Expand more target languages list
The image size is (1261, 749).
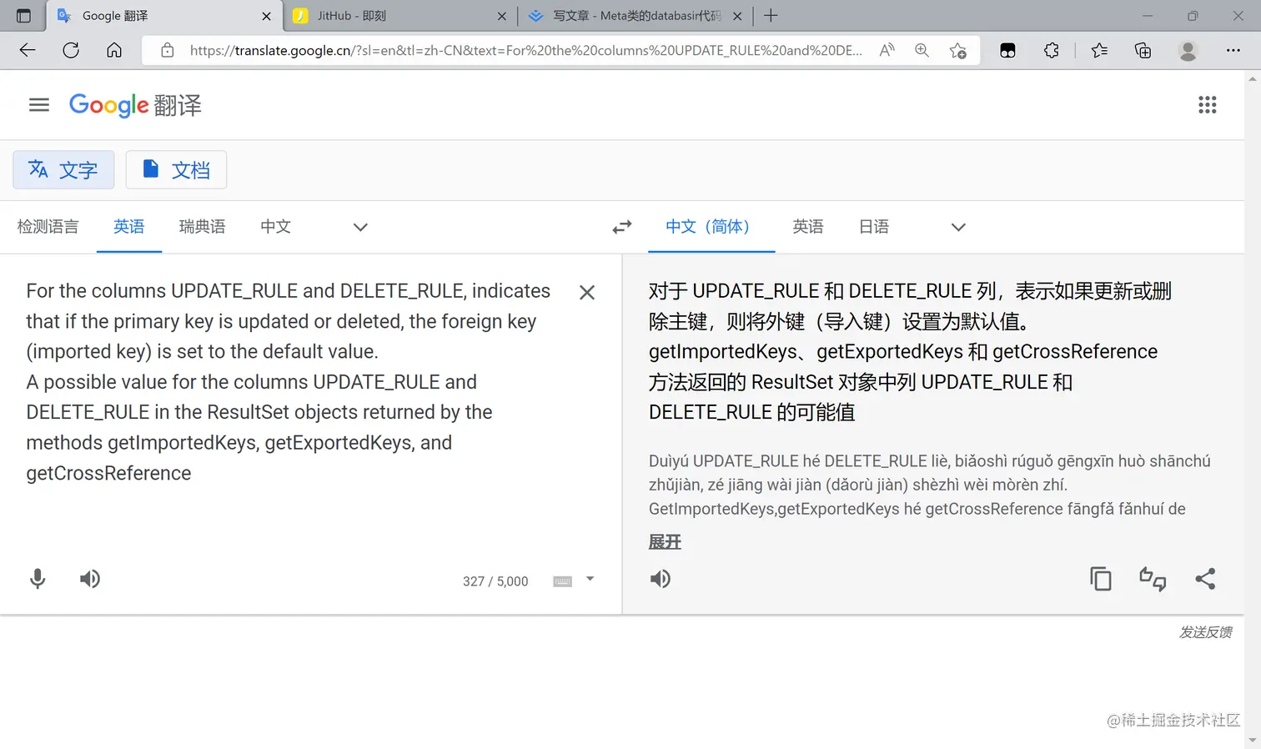958,227
